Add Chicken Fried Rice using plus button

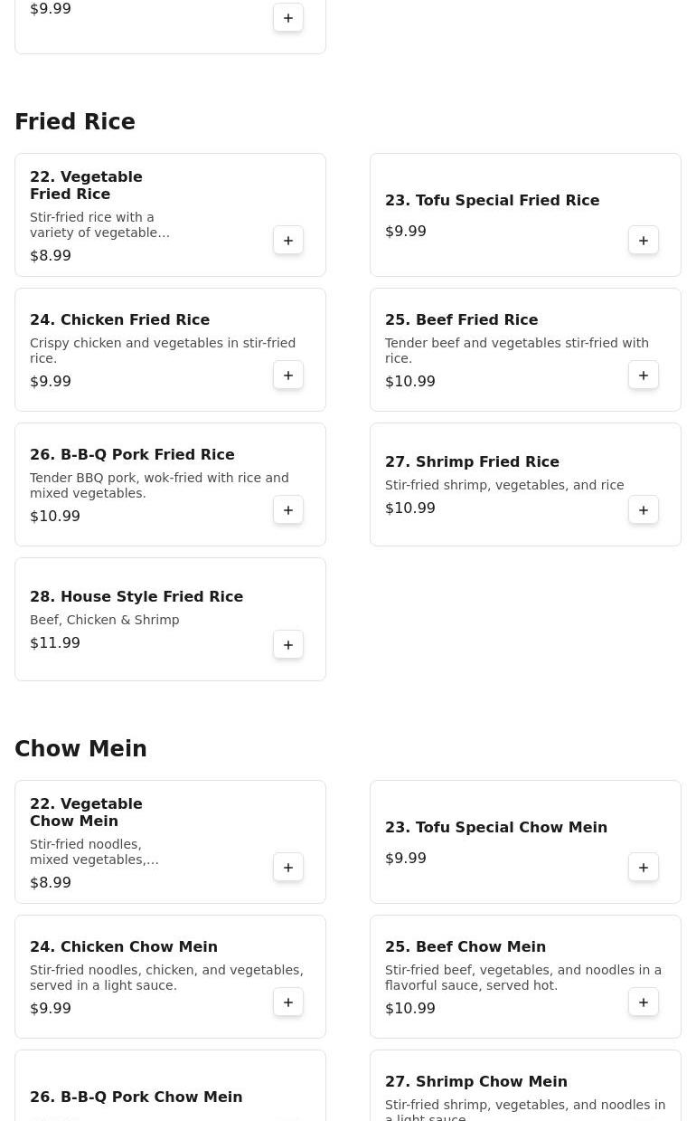[x=288, y=375]
